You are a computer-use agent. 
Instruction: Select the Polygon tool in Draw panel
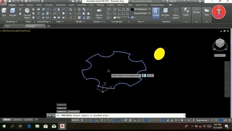click(x=55, y=17)
